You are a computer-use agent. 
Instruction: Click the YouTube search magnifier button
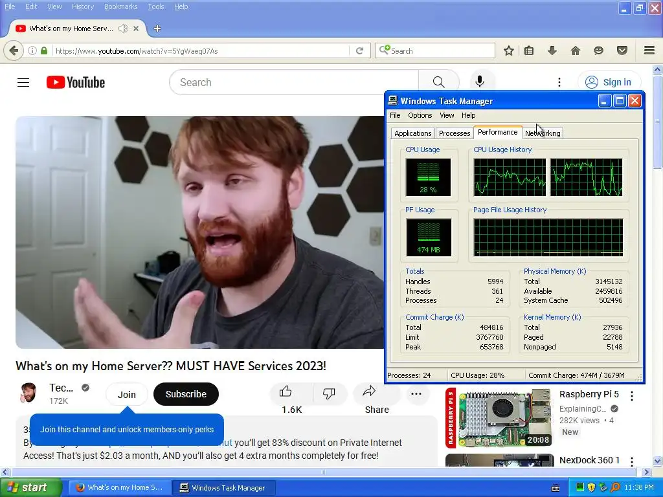click(x=438, y=82)
